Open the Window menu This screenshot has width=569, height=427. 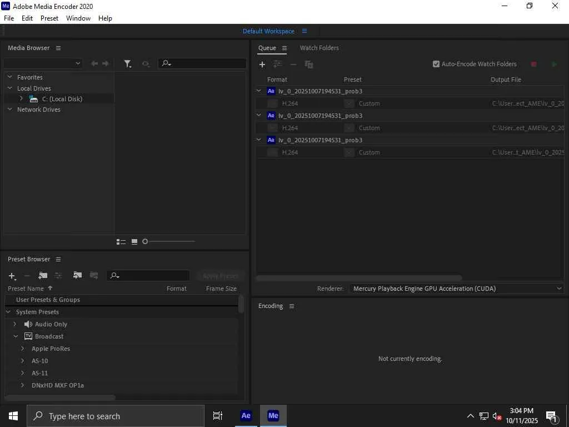point(78,18)
